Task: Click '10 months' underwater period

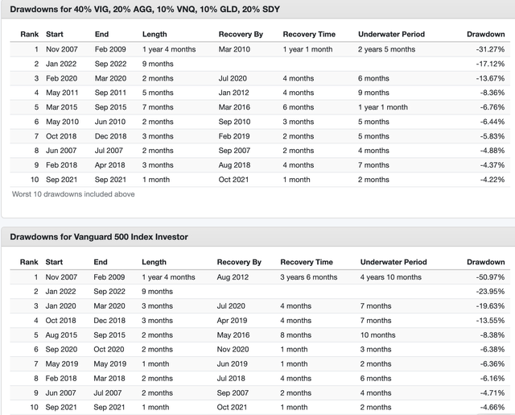Action: point(377,335)
